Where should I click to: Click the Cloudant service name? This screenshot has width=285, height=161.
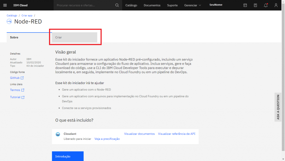point(70,134)
